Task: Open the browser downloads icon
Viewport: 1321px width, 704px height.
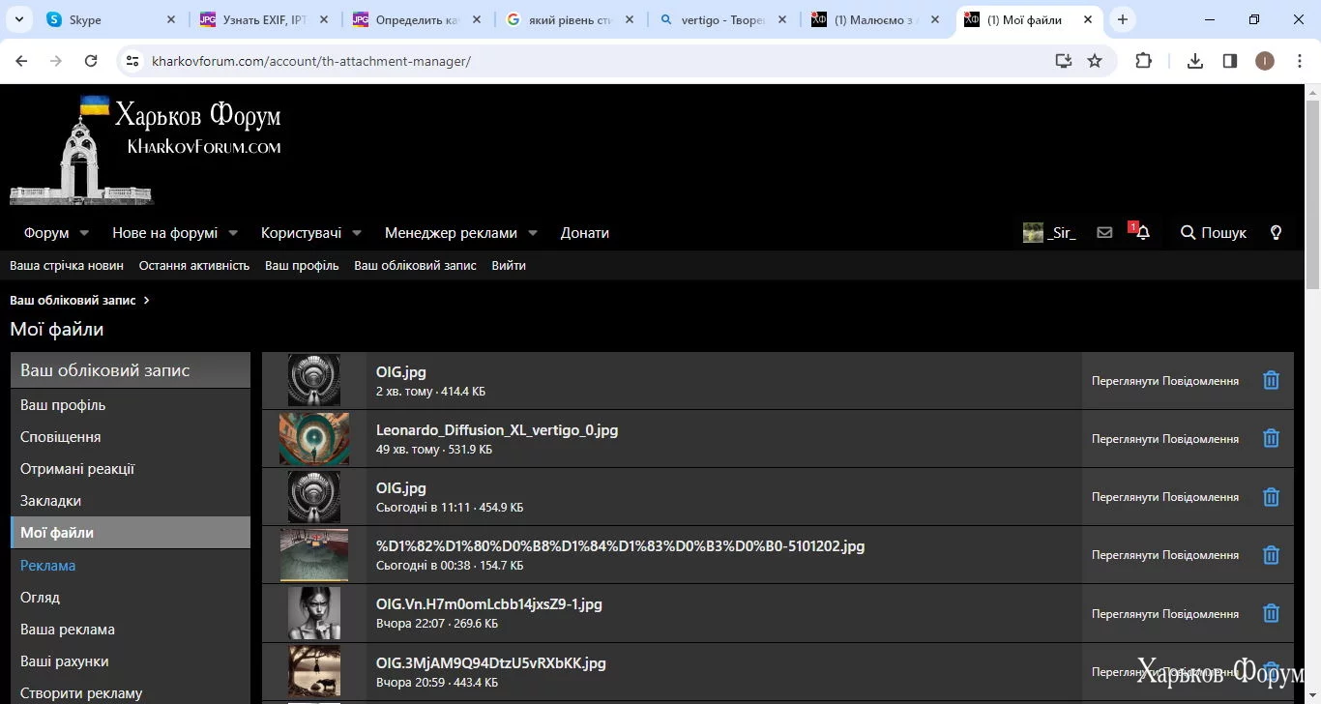Action: click(1195, 61)
